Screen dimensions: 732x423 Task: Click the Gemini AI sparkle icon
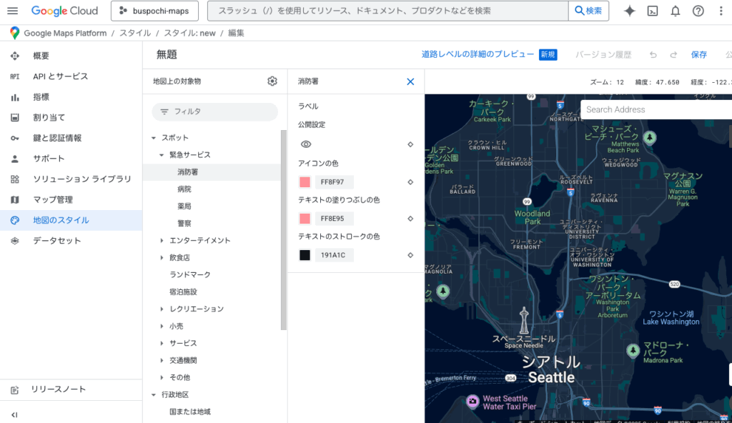pos(630,11)
